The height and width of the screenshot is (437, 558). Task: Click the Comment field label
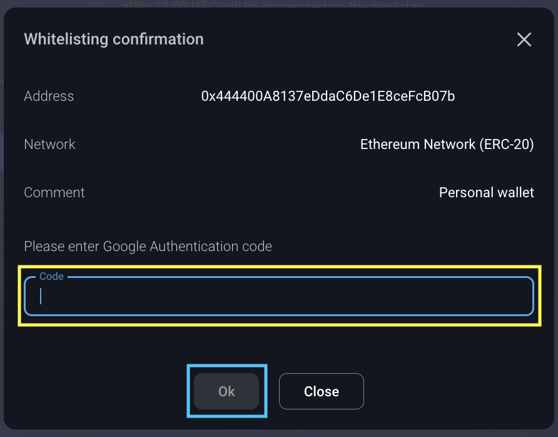point(54,193)
